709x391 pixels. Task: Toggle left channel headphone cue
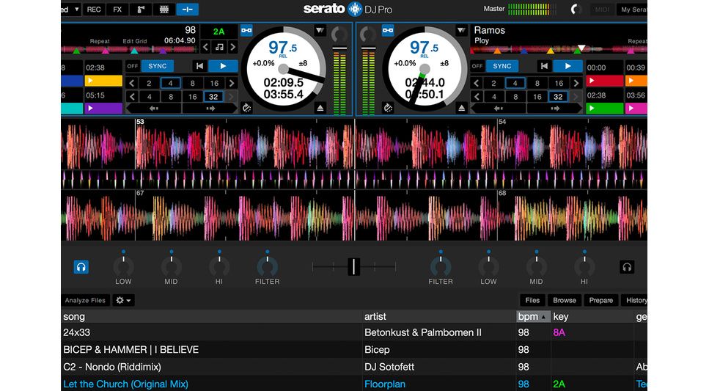click(x=81, y=267)
